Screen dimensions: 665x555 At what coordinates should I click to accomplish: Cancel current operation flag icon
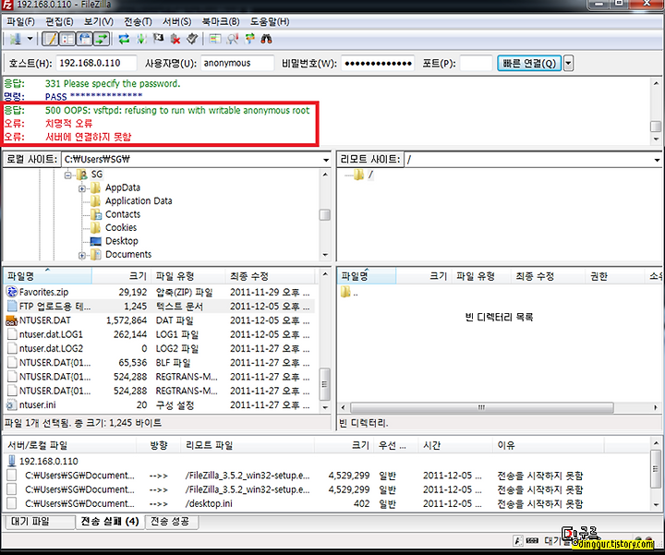(158, 40)
